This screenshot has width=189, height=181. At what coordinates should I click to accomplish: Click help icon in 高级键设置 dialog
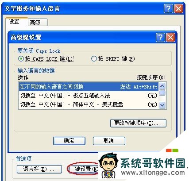coord(160,38)
